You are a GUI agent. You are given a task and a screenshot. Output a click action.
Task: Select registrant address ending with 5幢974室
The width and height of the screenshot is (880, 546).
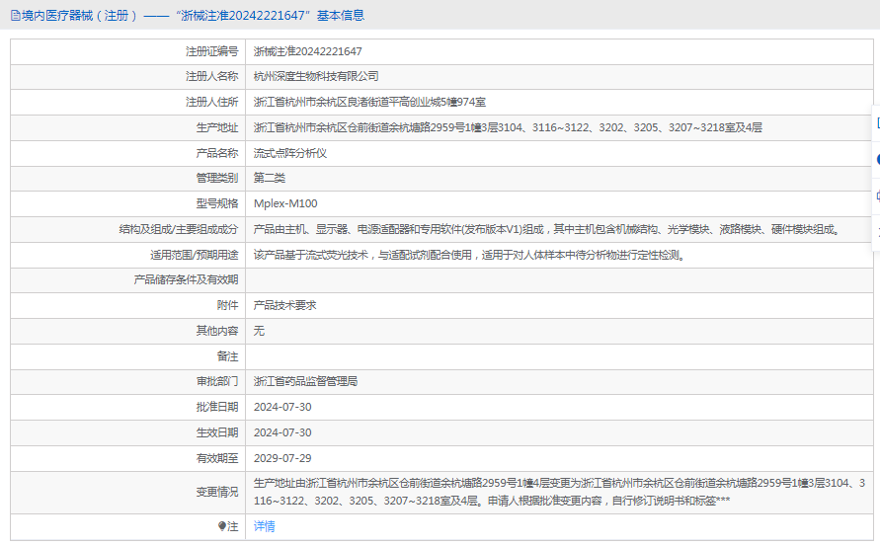point(369,102)
